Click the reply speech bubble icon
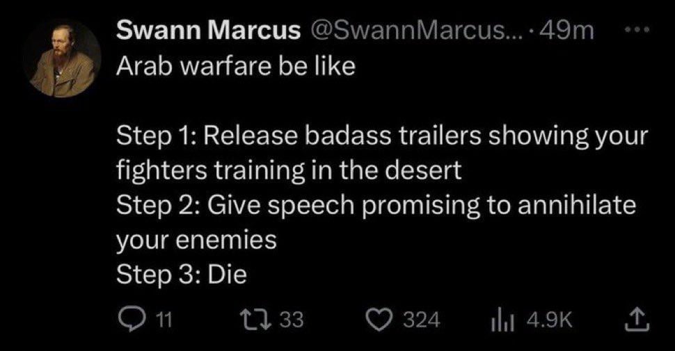This screenshot has width=675, height=351. click(x=132, y=320)
